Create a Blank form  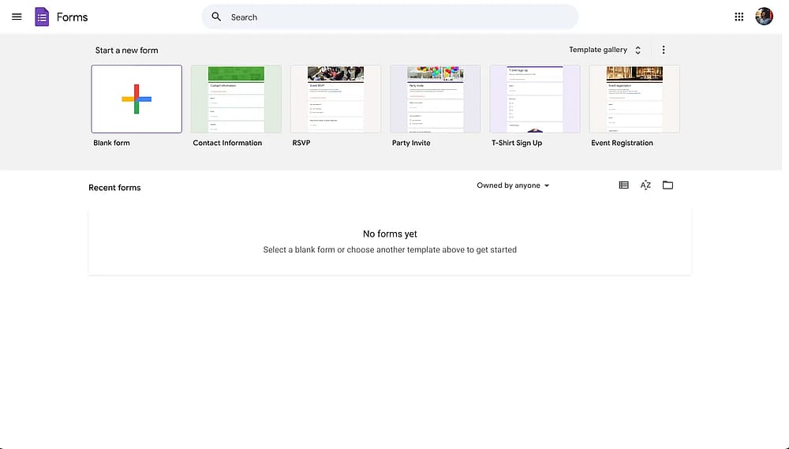pos(136,99)
